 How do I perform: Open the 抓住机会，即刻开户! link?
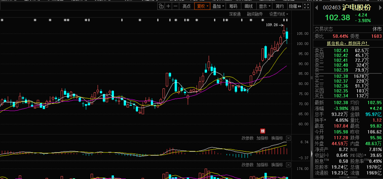348,43
